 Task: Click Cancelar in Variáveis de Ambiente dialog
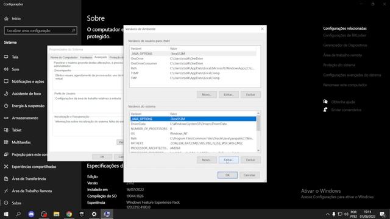pos(249,175)
